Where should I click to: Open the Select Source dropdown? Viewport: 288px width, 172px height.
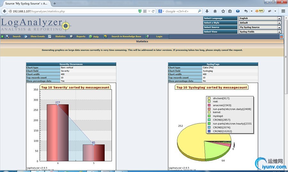coord(260,27)
